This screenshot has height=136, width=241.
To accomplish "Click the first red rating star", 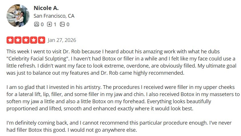I will [x=10, y=40].
